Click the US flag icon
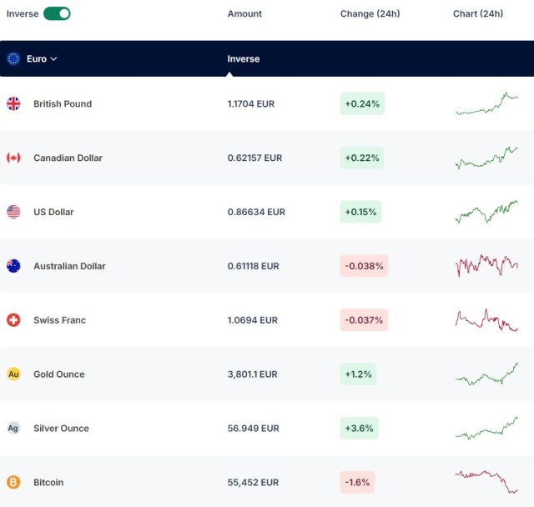The image size is (534, 507). click(13, 212)
